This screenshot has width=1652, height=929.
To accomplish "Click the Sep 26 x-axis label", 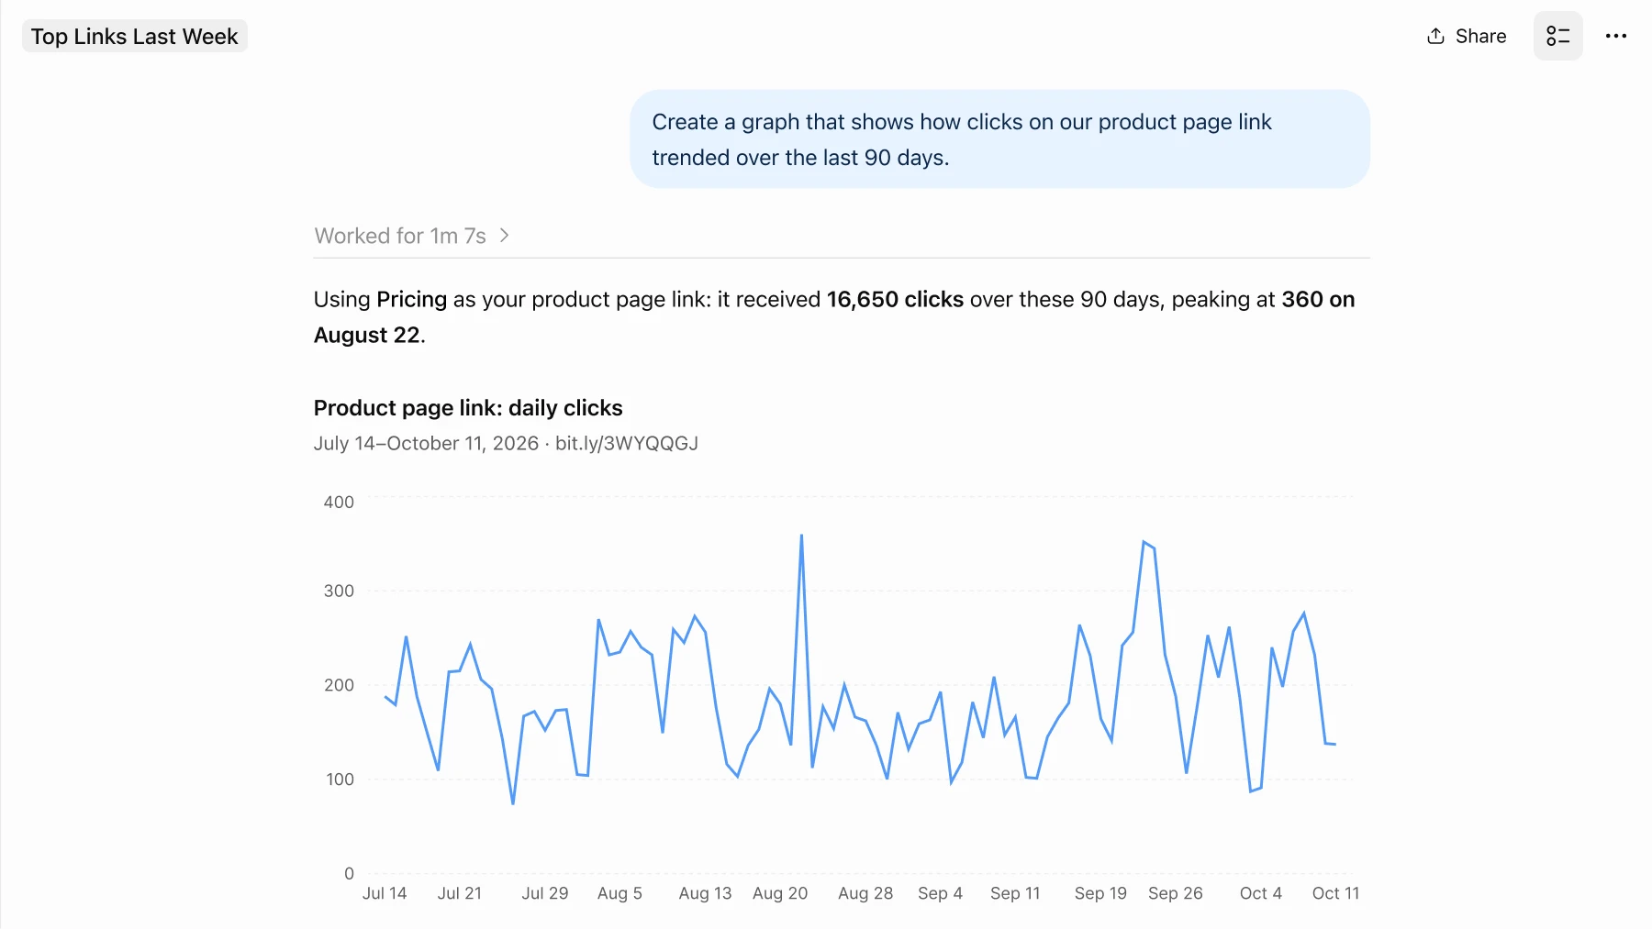I will (1175, 893).
